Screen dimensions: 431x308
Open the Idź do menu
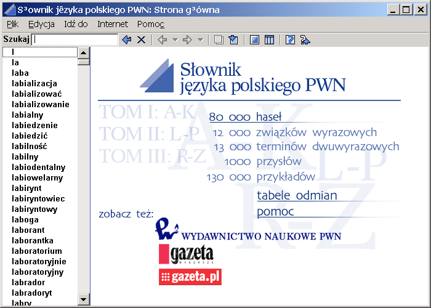click(76, 24)
